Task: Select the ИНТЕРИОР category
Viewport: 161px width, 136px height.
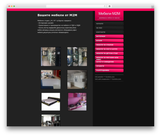Action: (x=109, y=36)
